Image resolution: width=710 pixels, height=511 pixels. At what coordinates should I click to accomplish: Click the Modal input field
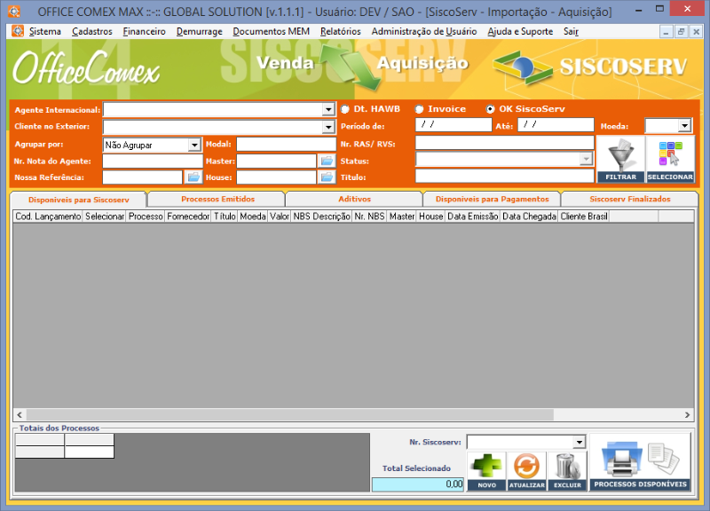[x=286, y=145]
